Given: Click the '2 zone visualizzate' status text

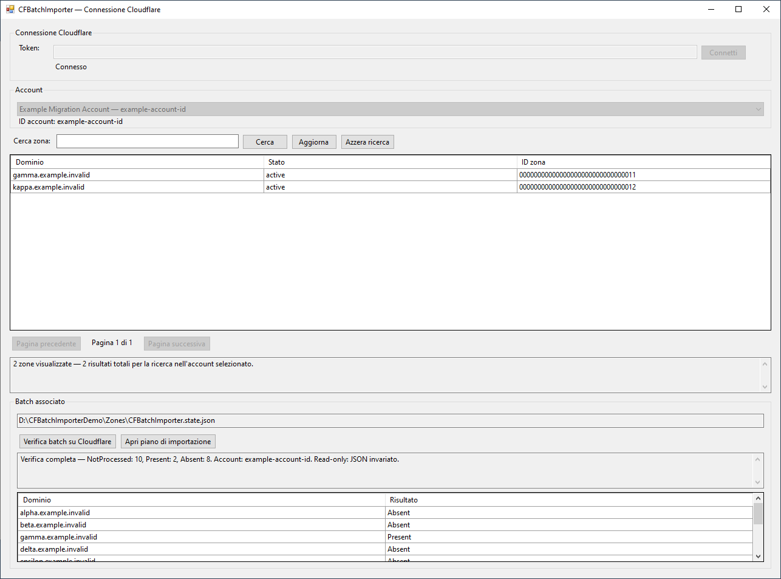Looking at the screenshot, I should tap(133, 364).
